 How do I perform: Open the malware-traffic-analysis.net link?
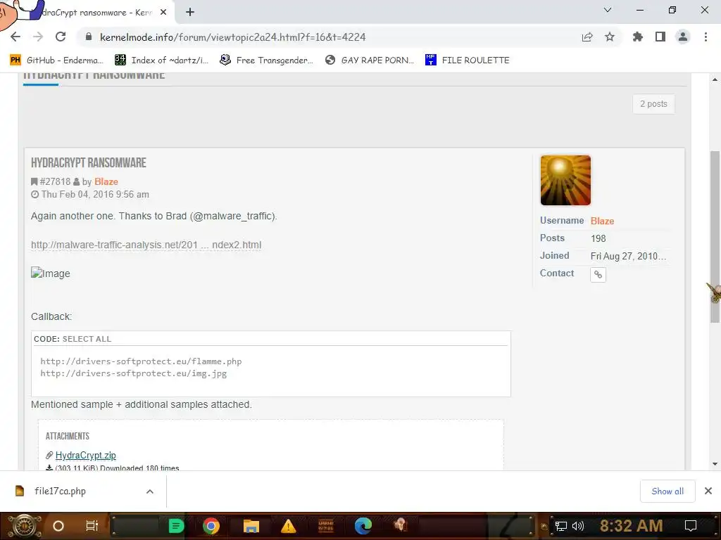pos(146,245)
